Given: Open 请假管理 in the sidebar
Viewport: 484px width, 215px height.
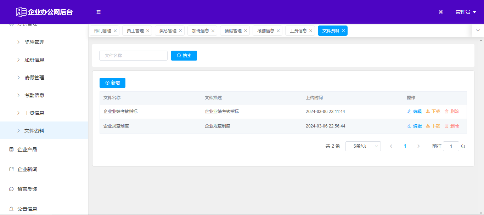Looking at the screenshot, I should 34,78.
